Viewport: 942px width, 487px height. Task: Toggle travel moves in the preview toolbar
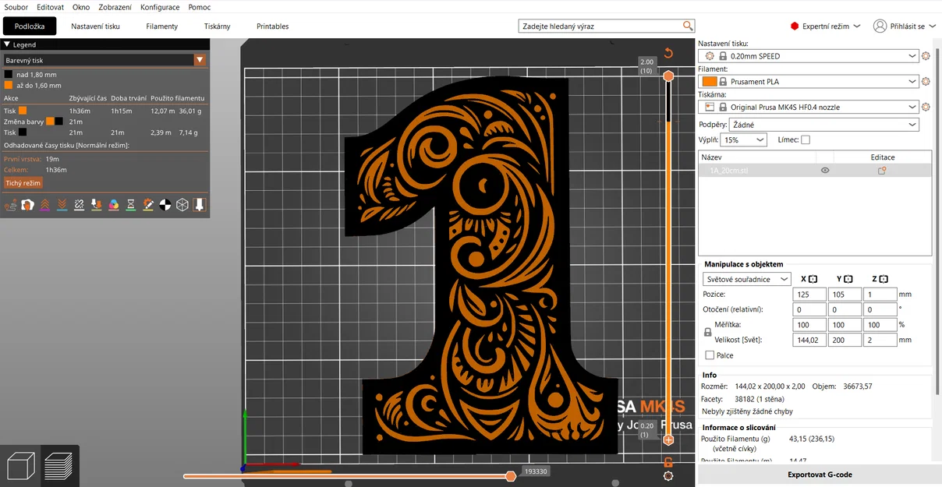(x=9, y=205)
